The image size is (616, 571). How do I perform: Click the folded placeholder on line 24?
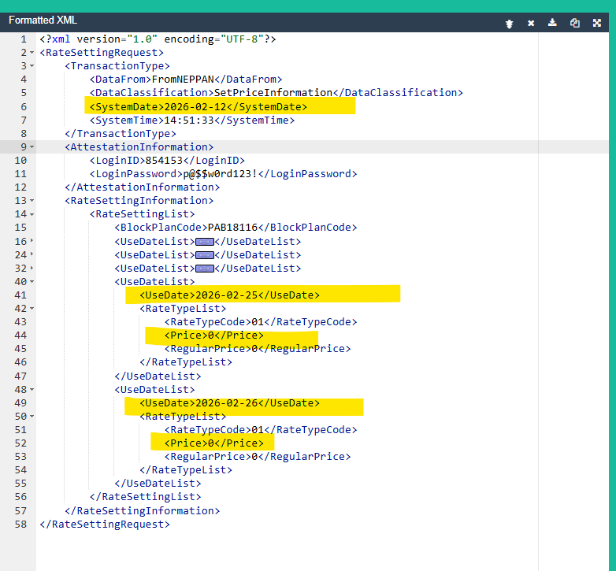click(205, 255)
